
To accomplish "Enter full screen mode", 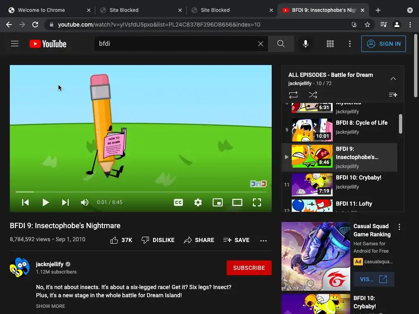I will 257,202.
